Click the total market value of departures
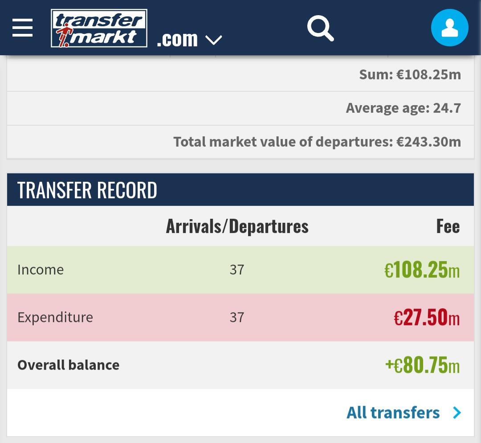This screenshot has height=443, width=481. point(317,142)
